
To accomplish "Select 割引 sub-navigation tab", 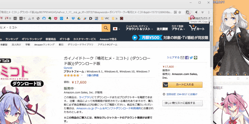I will click(61, 45).
